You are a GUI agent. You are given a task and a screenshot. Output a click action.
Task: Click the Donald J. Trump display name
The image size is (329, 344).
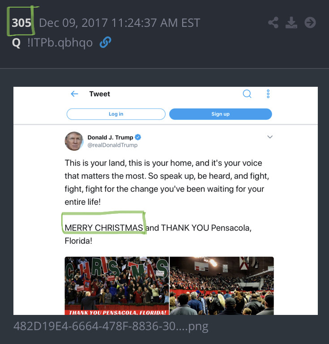pyautogui.click(x=110, y=137)
